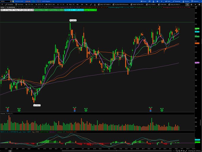Click the collapse panel icon at the bottom left
The width and height of the screenshot is (202, 152).
coord(10,151)
